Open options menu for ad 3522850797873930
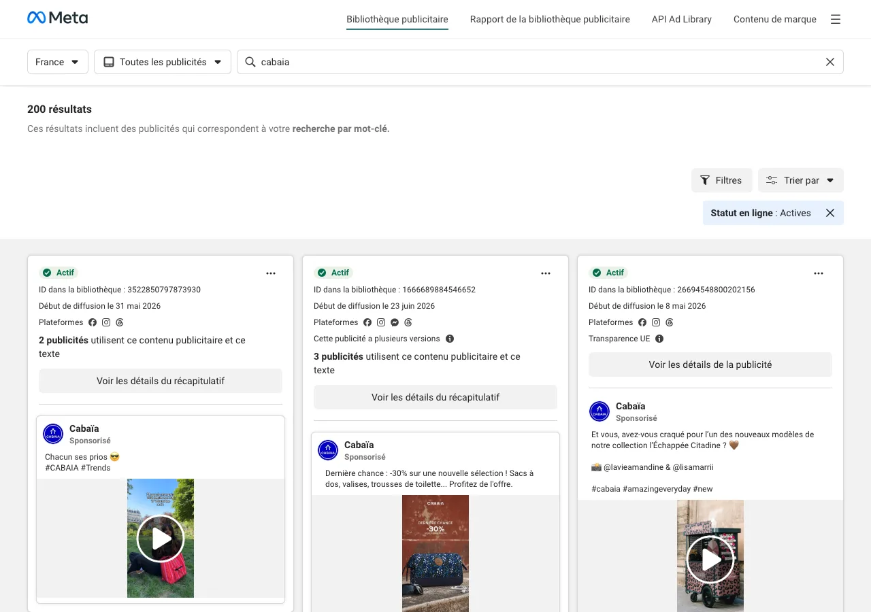 pos(271,273)
